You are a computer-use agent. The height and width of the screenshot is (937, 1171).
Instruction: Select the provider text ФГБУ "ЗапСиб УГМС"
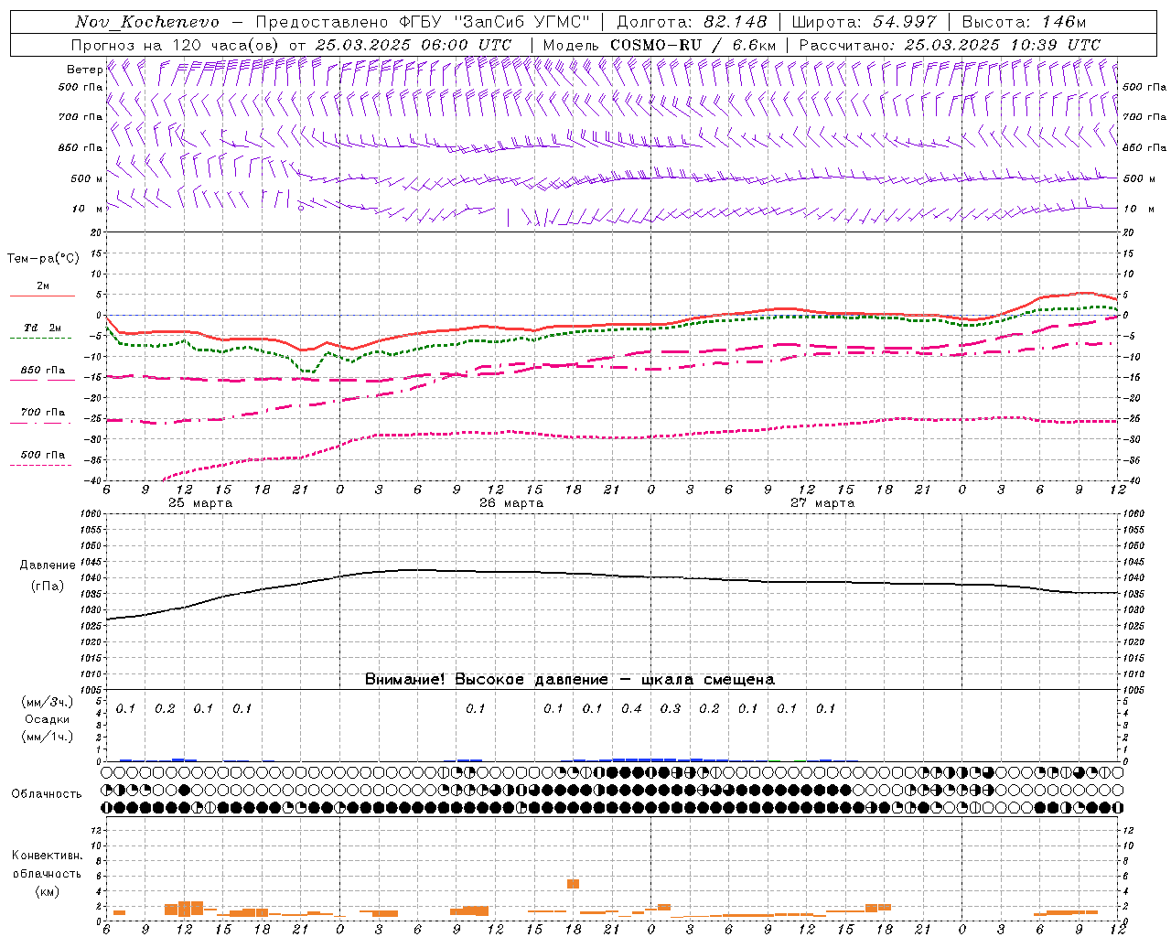click(495, 22)
